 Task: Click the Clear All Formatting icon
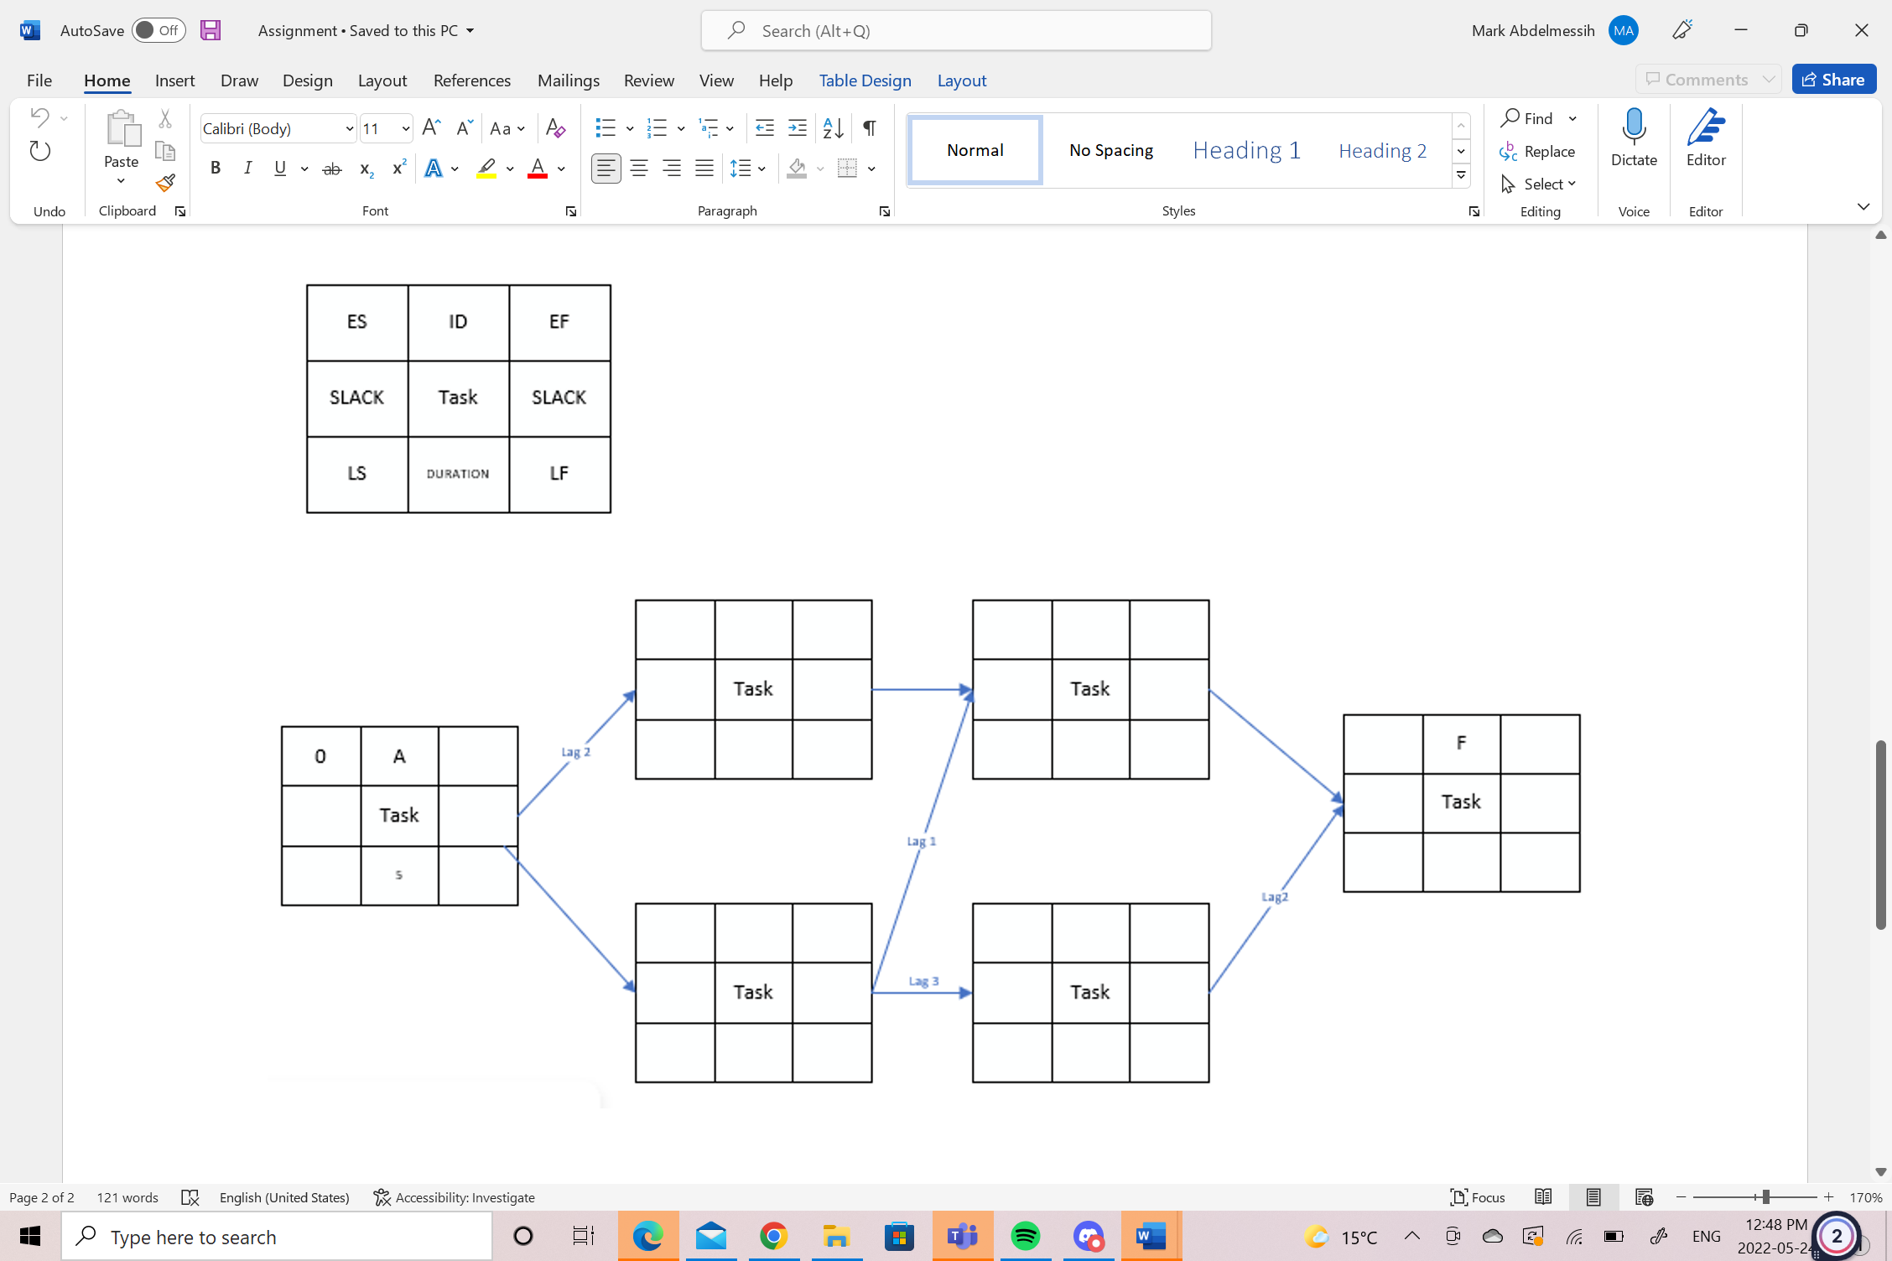[x=554, y=128]
